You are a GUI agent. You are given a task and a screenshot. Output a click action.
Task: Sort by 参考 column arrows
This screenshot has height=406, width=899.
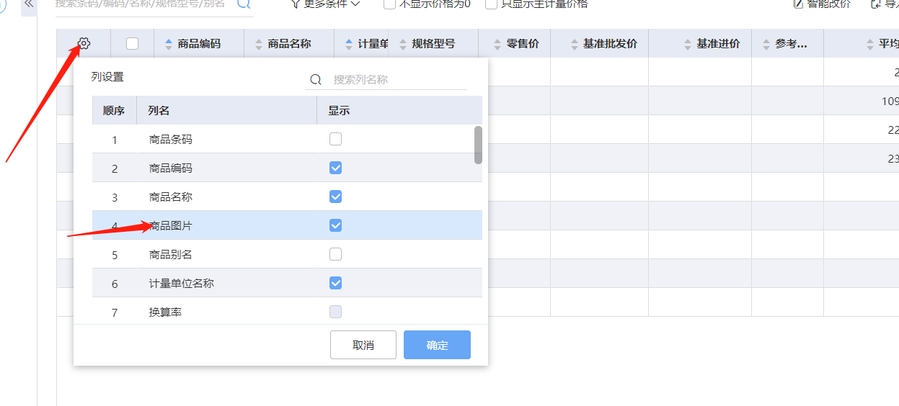766,44
